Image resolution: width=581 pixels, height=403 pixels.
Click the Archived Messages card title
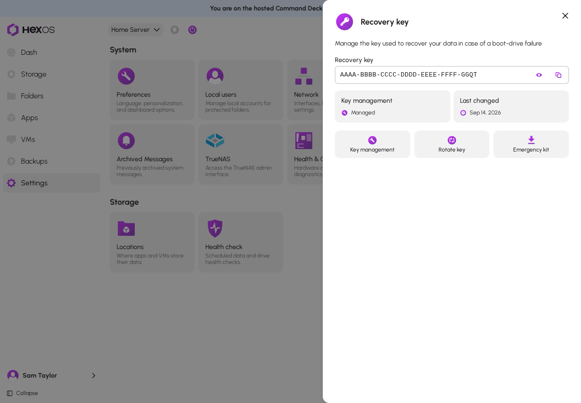click(144, 159)
